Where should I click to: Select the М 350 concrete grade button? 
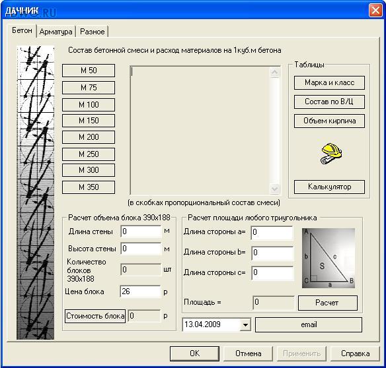[89, 187]
